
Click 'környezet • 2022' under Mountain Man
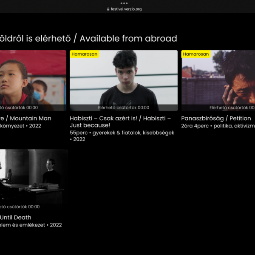(20, 126)
